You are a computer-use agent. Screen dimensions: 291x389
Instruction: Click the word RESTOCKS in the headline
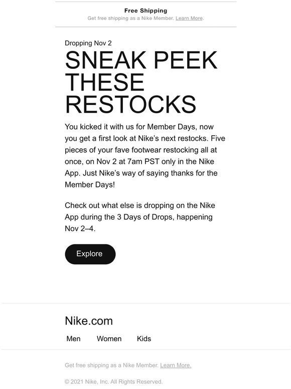pos(130,104)
